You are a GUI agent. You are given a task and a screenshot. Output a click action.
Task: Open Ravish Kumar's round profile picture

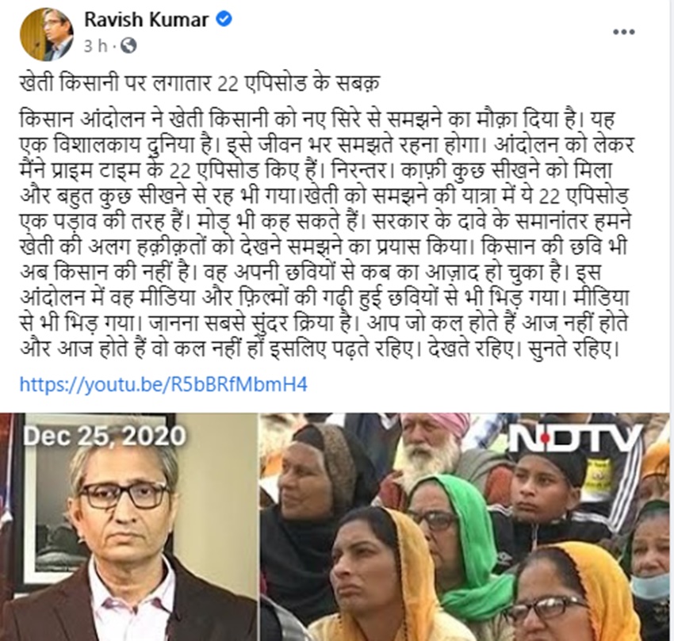pos(47,34)
